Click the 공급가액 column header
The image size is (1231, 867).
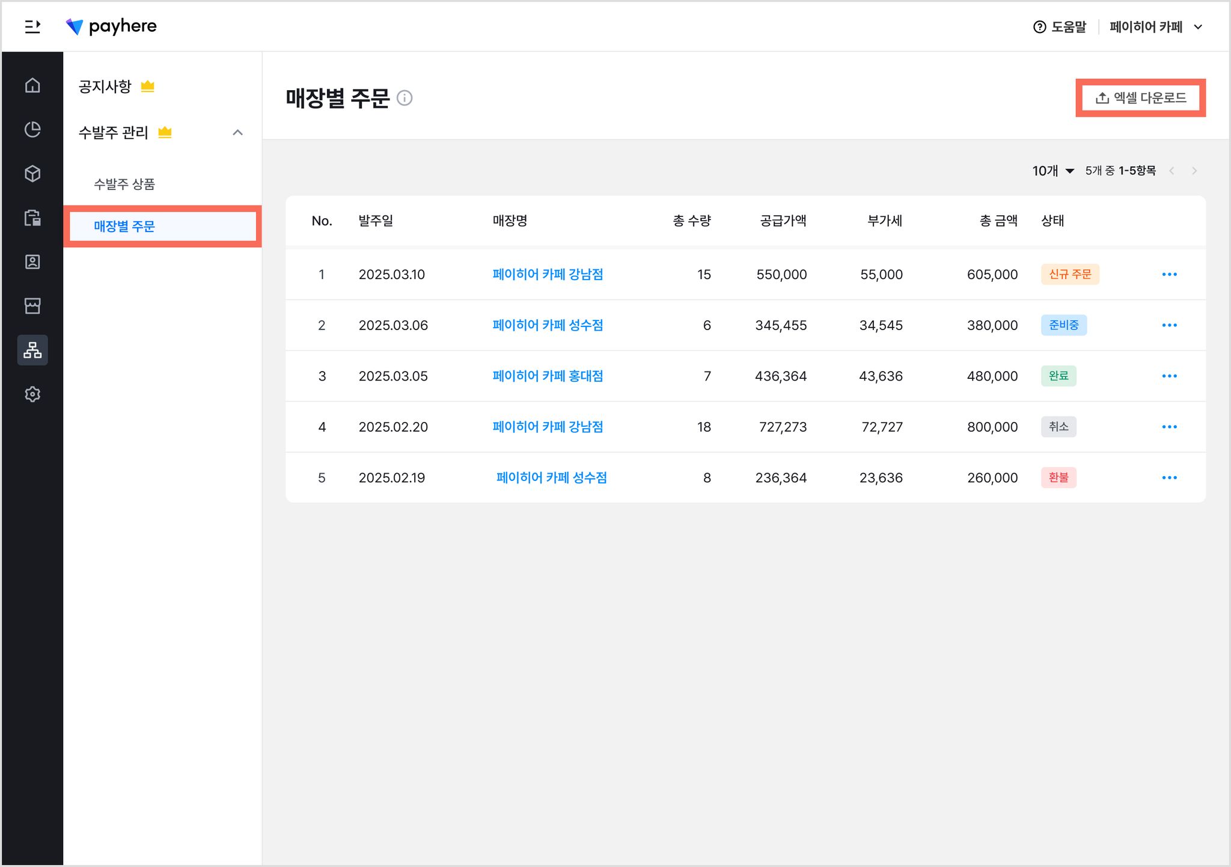(x=783, y=221)
